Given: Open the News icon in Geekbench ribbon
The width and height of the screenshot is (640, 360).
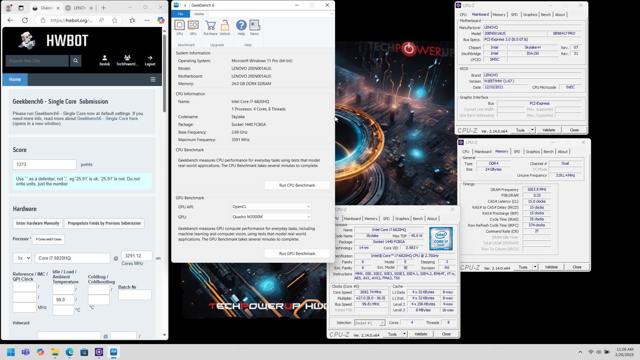Looking at the screenshot, I should [x=255, y=27].
